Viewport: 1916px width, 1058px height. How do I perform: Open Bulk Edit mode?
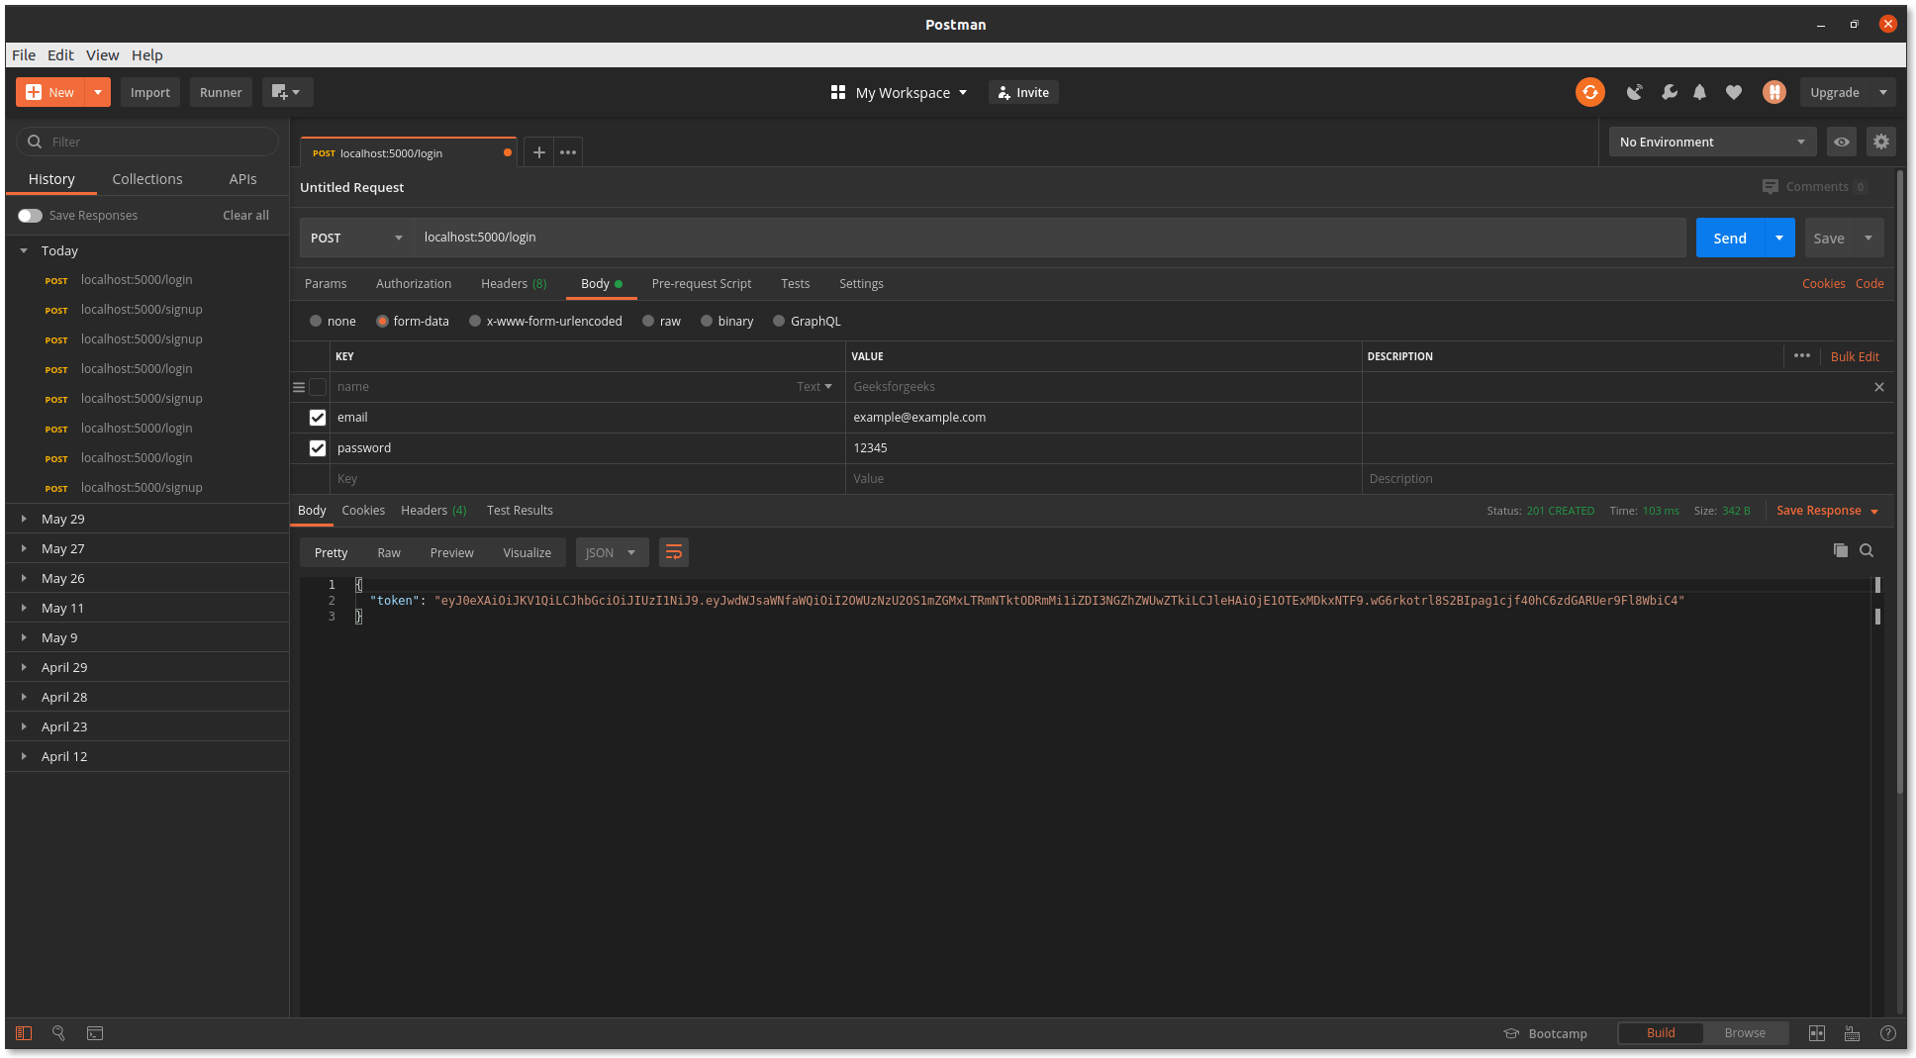point(1855,357)
